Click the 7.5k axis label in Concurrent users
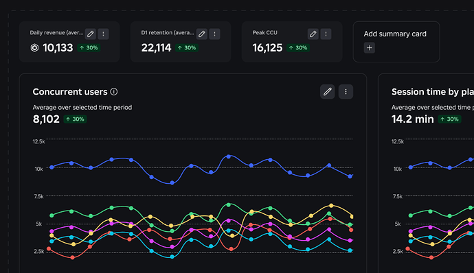The width and height of the screenshot is (474, 273). pos(38,196)
